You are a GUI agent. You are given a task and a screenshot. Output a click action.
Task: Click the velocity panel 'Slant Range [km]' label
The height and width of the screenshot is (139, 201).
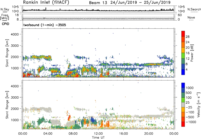[x=7, y=105]
